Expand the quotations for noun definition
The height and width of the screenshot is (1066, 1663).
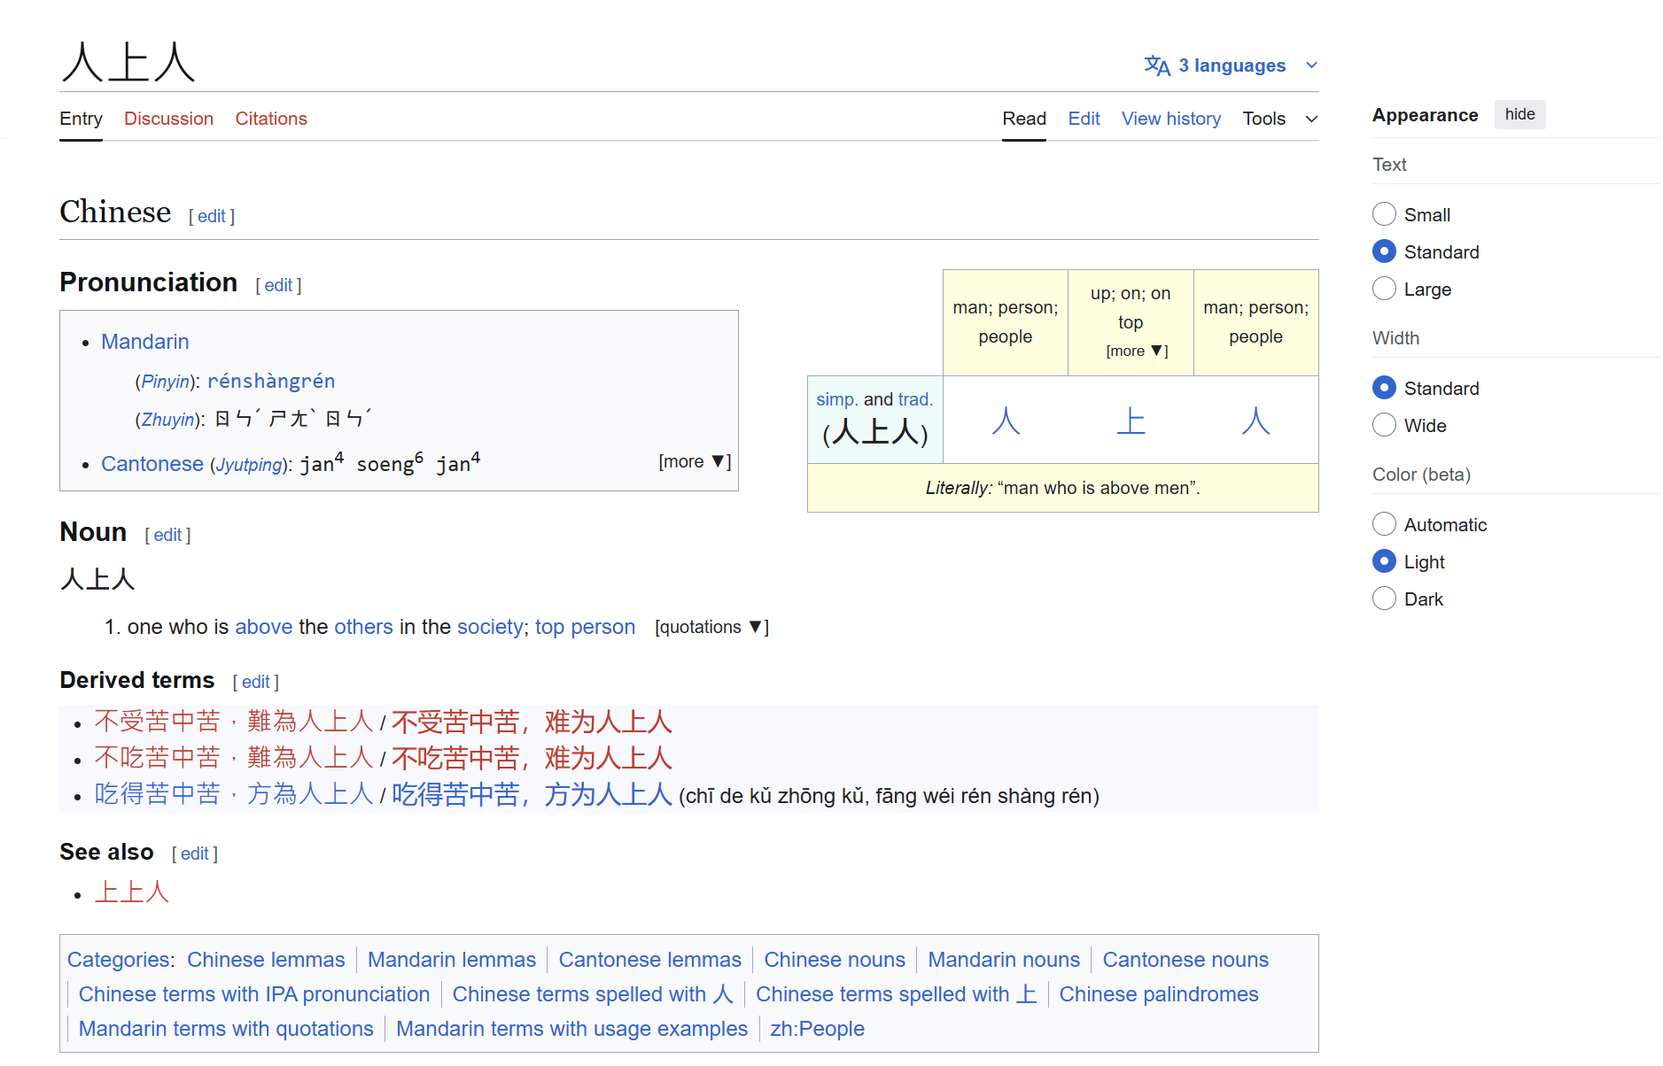click(x=711, y=627)
